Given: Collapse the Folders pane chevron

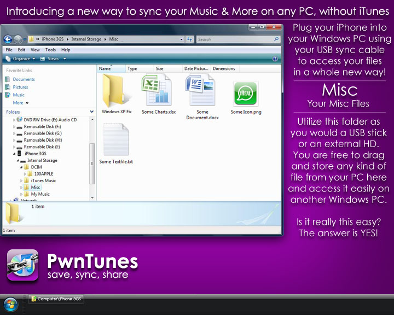Looking at the screenshot, I should (91, 112).
